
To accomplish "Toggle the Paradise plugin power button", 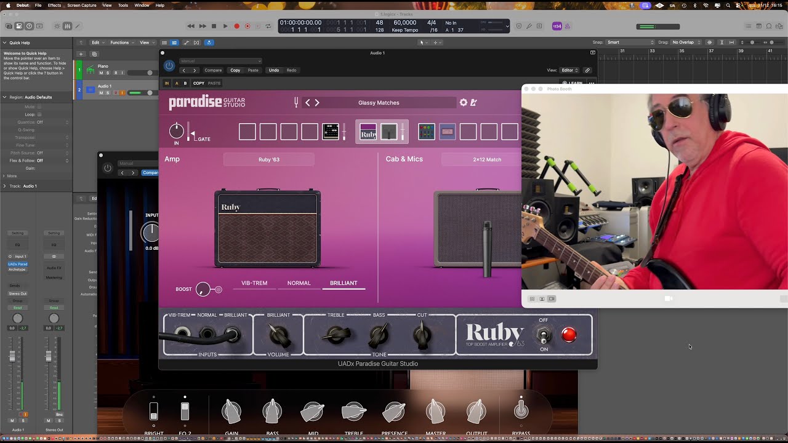I will pos(169,66).
